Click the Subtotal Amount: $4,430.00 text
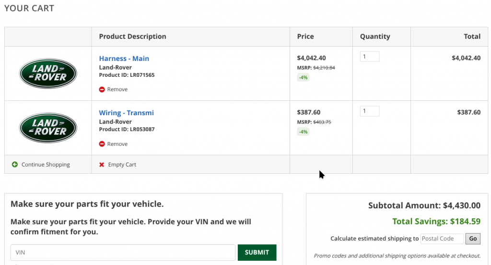 point(424,205)
